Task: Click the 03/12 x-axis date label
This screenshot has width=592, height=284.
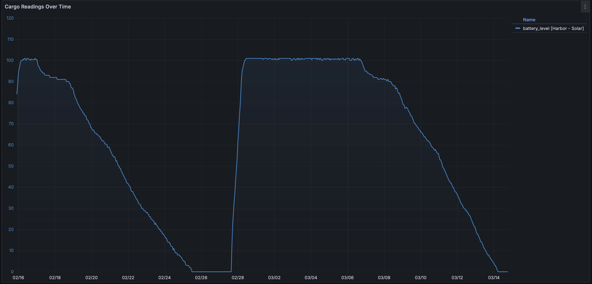Action: tap(457, 277)
